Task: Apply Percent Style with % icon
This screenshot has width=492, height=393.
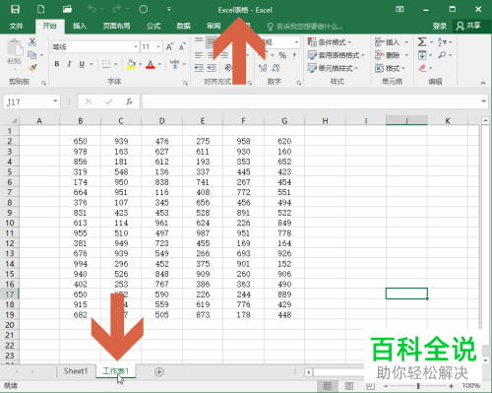Action: (282, 55)
